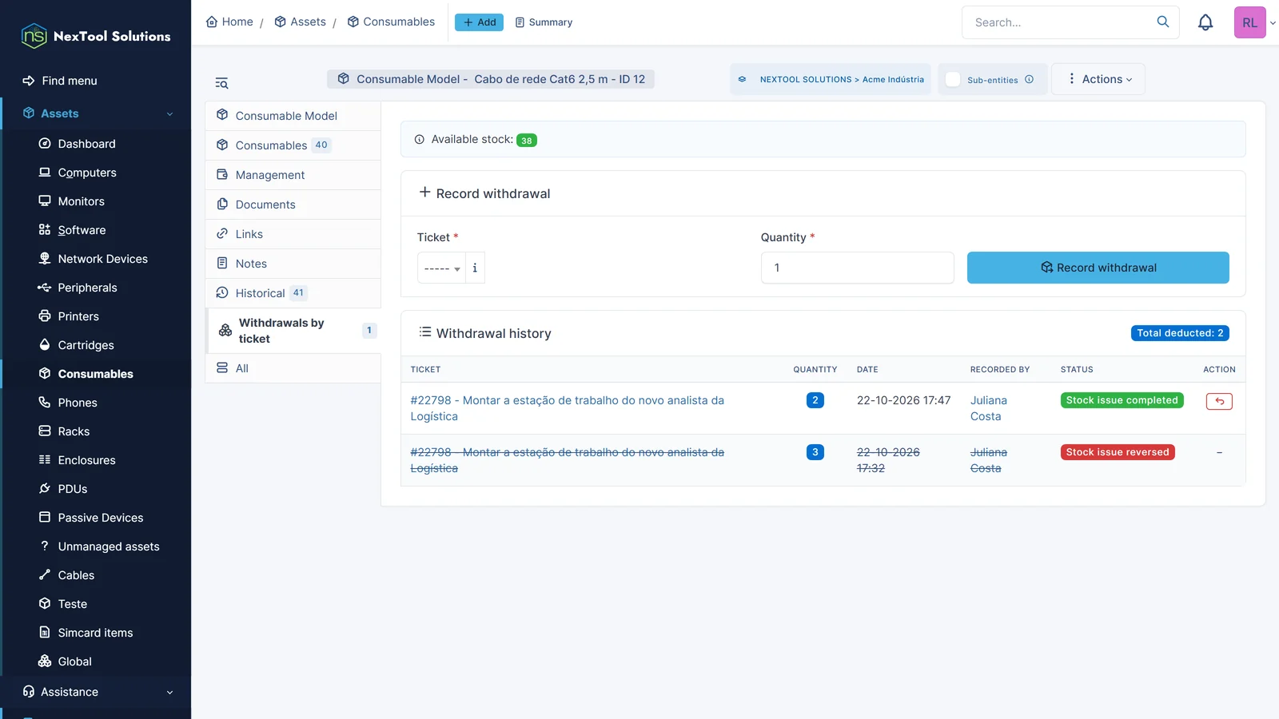Open PDUs from the sidebar

tap(72, 489)
